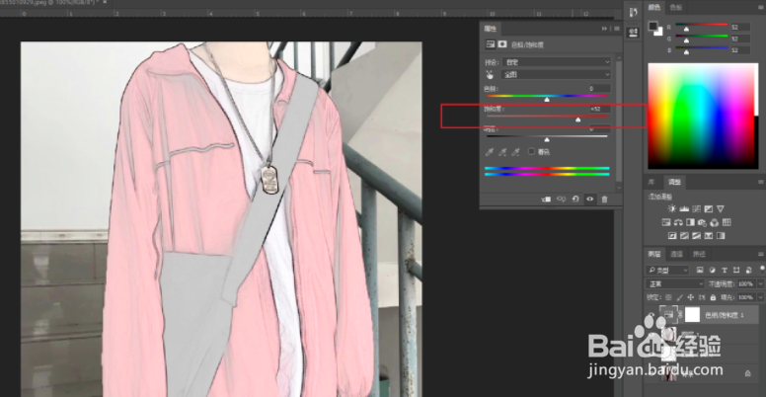This screenshot has height=397, width=766.
Task: Open the color range channel dropdown
Action: (x=556, y=75)
